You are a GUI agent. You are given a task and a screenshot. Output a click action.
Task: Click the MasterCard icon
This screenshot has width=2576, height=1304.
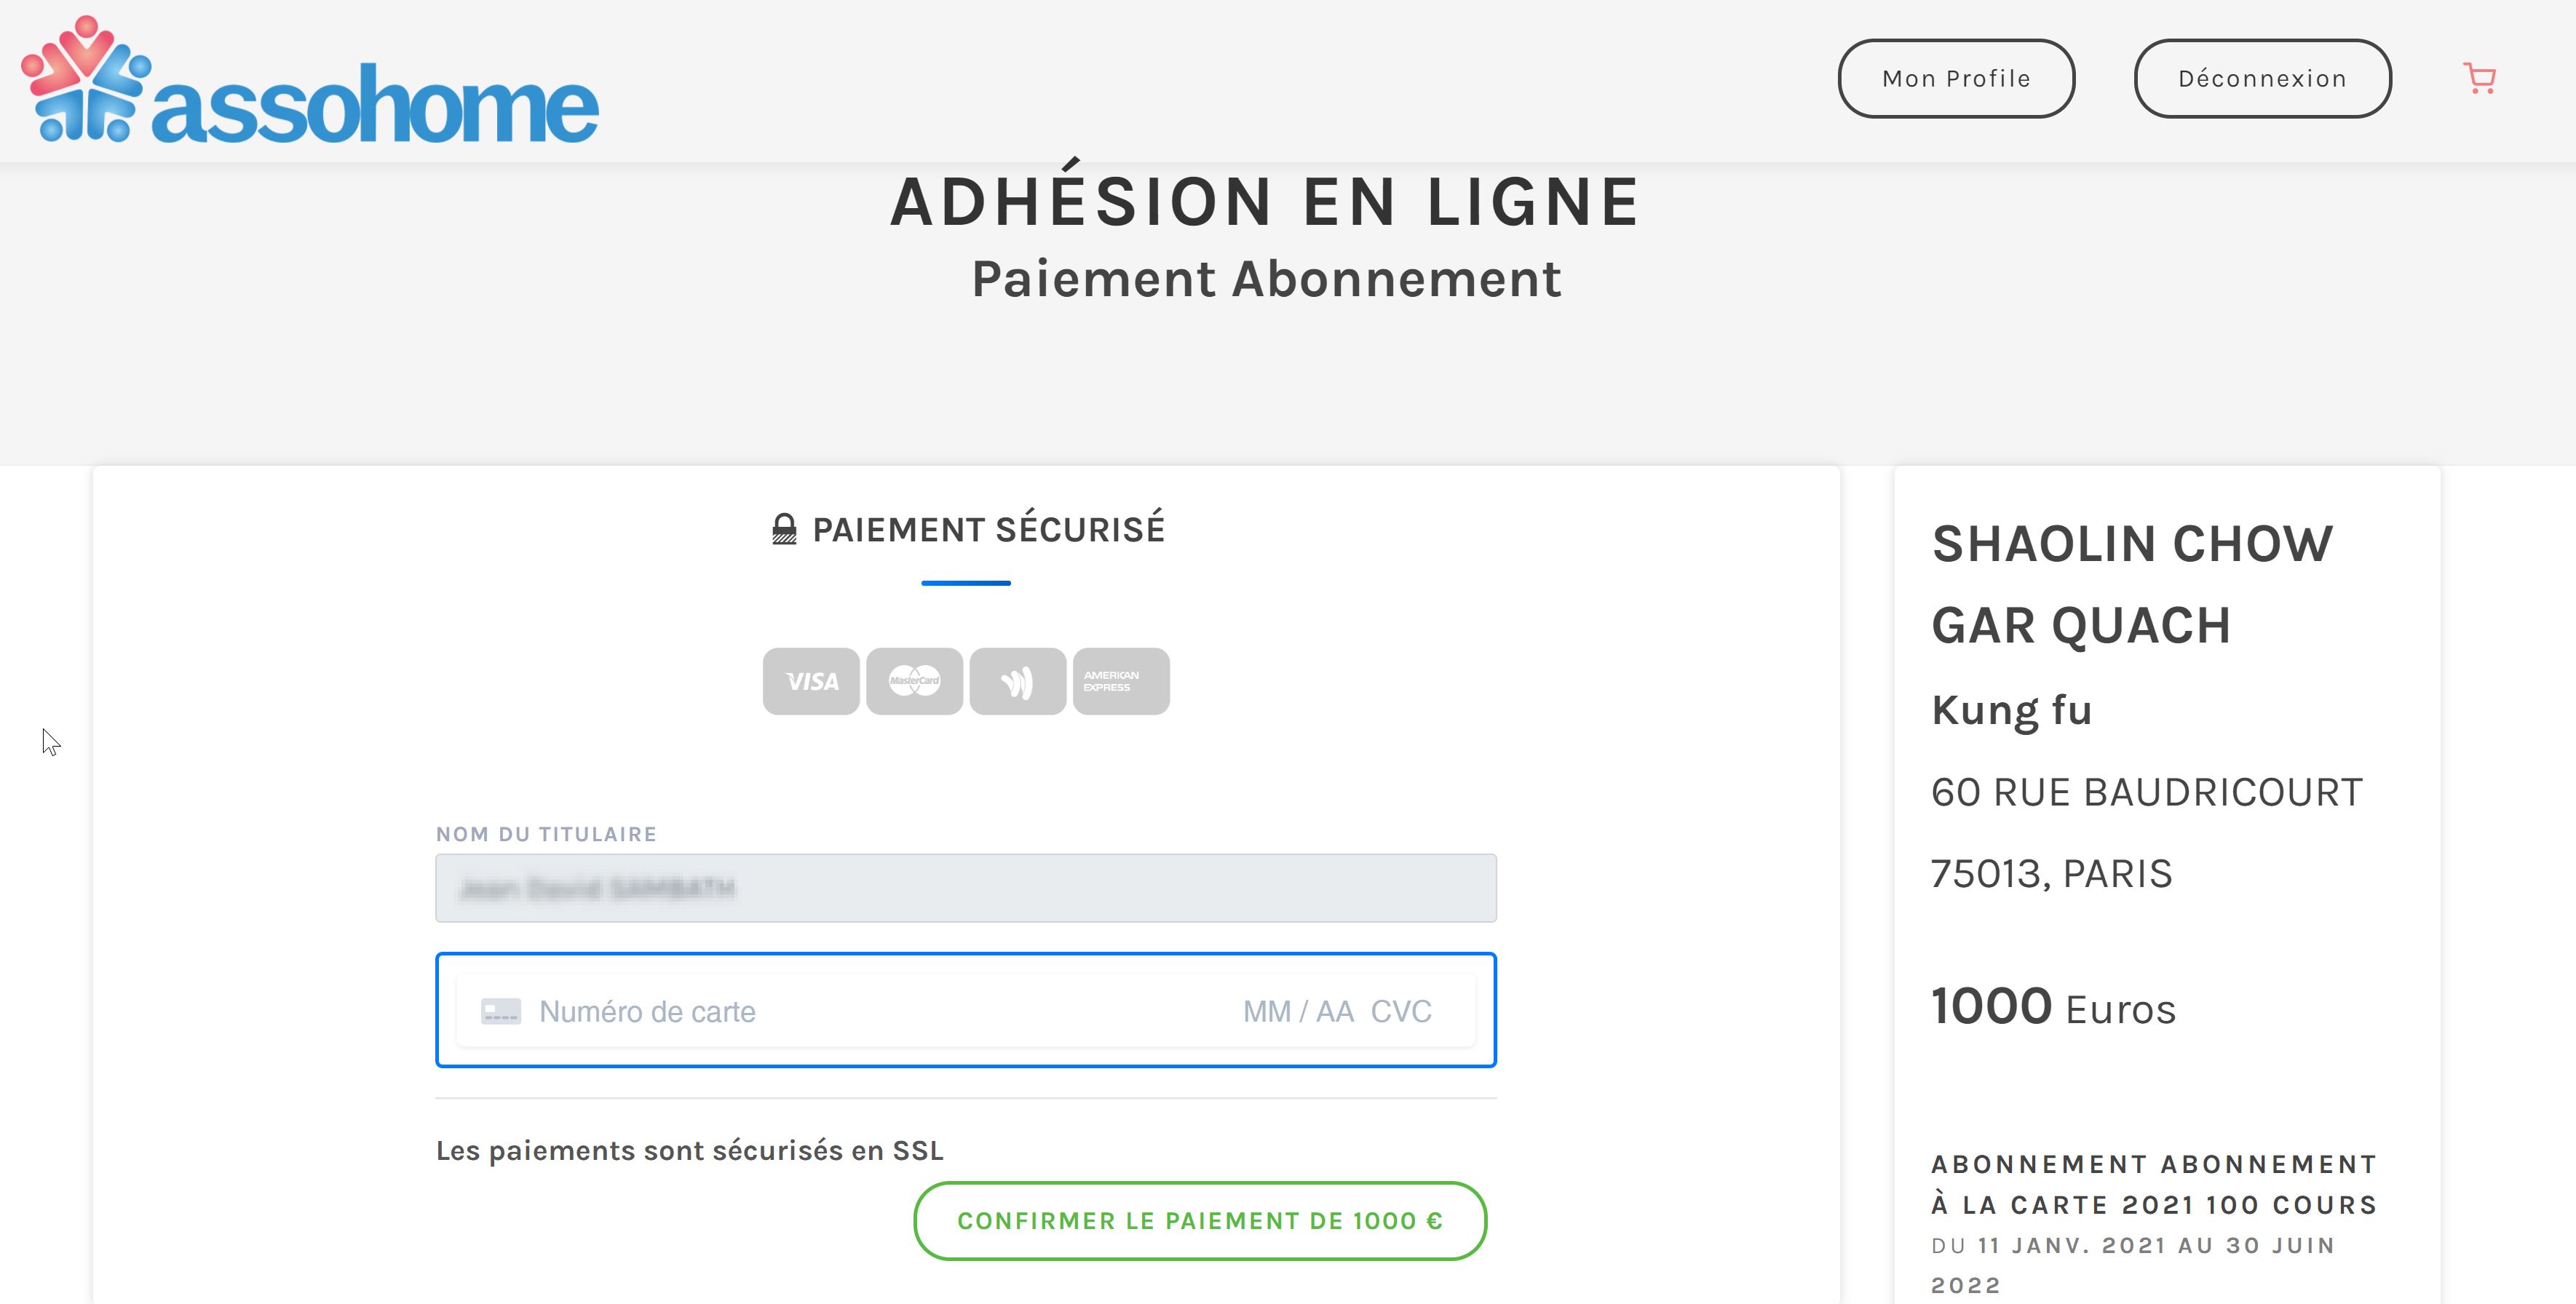914,681
